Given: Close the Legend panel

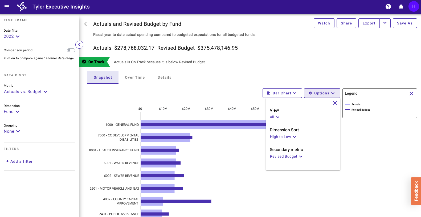Looking at the screenshot, I should click(411, 94).
